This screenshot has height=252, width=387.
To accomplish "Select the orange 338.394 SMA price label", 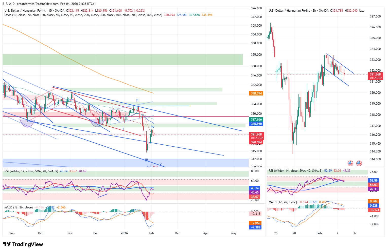I will click(256, 93).
